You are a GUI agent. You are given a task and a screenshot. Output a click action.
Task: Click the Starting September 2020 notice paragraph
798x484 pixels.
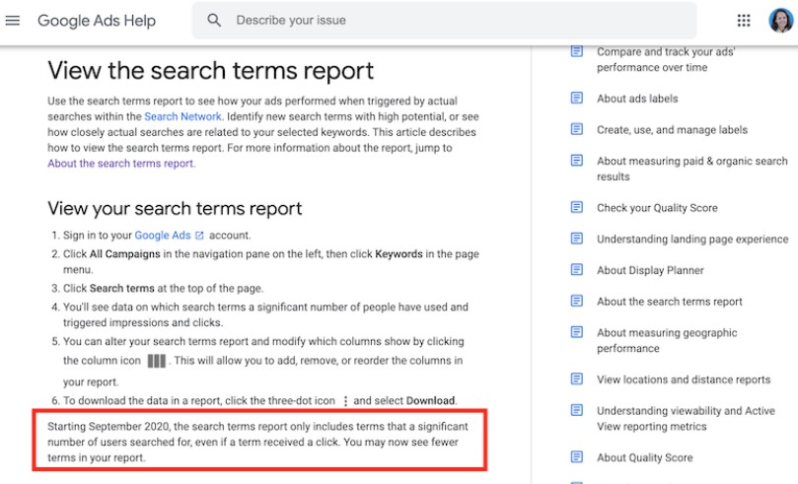(257, 442)
